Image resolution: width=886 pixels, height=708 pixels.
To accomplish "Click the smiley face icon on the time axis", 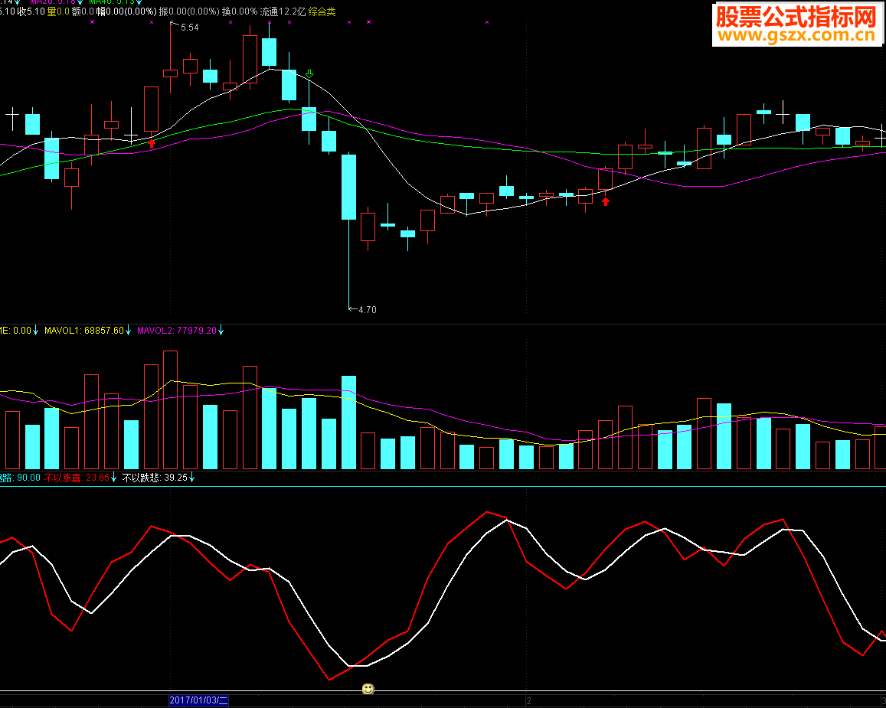I will coord(368,689).
